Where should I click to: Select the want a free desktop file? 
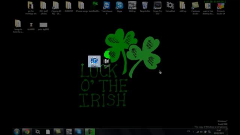click(208, 8)
